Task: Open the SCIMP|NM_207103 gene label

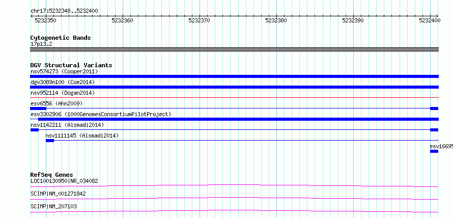Action: (x=54, y=206)
